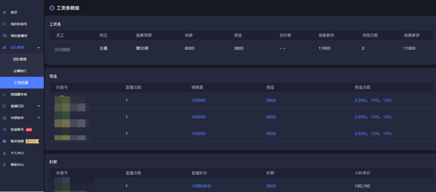The width and height of the screenshot is (436, 192).
Task: Click the 购买续费 card icon
Action: [x=4, y=141]
